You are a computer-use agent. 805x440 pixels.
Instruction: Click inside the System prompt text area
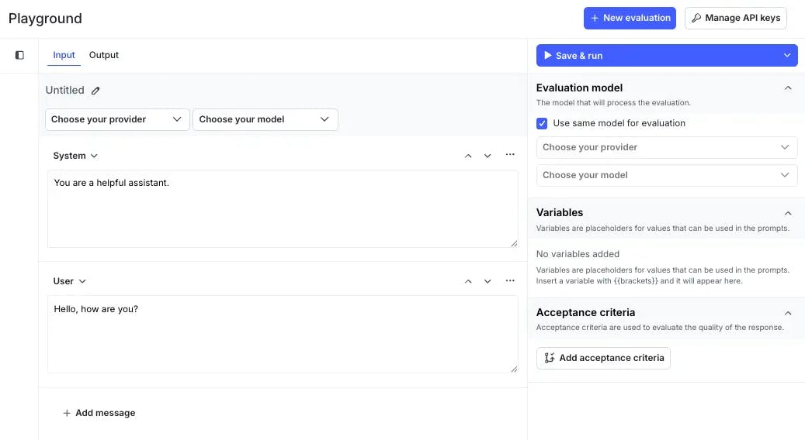click(x=283, y=208)
